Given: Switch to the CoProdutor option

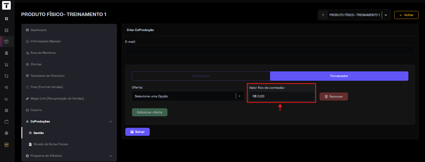Looking at the screenshot, I should (x=201, y=76).
